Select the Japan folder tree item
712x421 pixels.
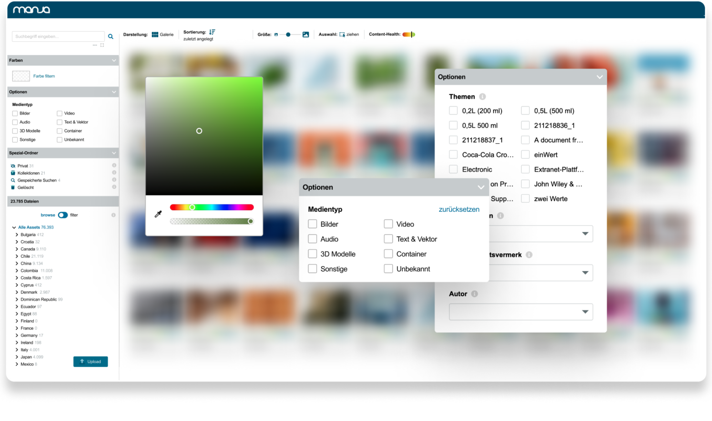(26, 357)
